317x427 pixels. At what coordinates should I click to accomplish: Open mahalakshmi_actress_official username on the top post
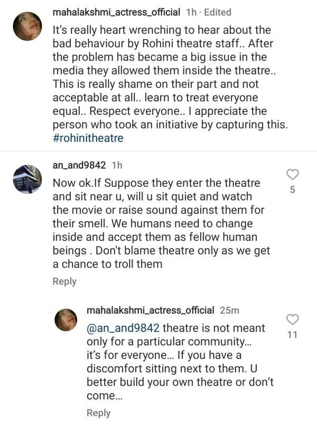pos(117,12)
